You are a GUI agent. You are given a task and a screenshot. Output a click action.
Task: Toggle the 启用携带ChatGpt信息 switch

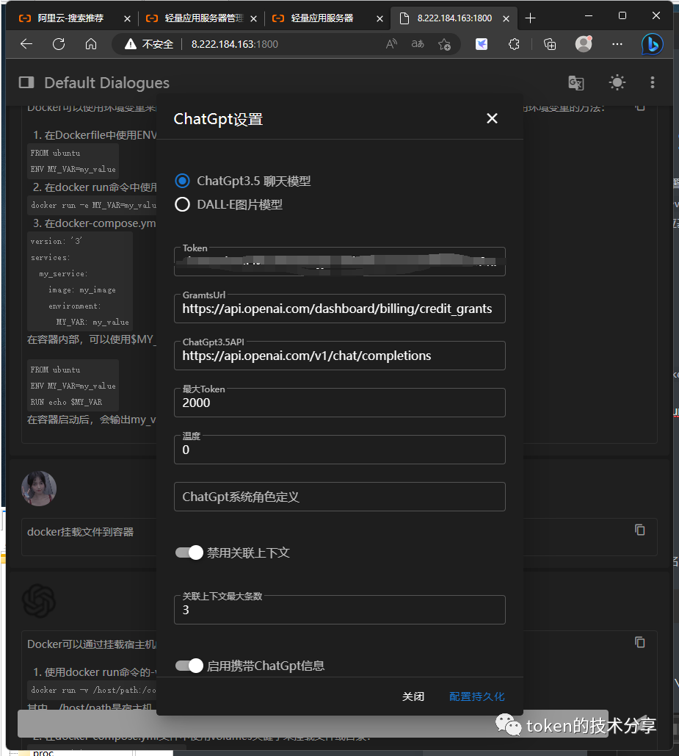pos(189,666)
